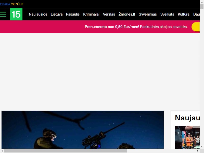Open the green hamburger menu
The image size is (204, 153).
pyautogui.click(x=3, y=14)
